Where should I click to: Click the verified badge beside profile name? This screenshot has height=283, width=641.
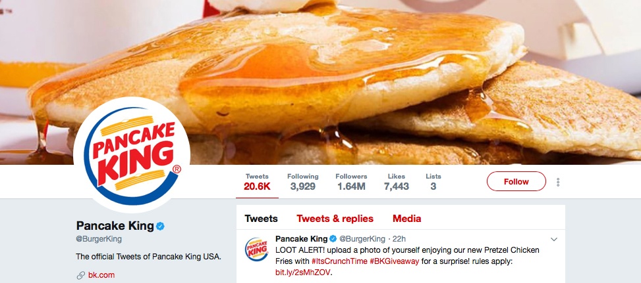click(160, 227)
